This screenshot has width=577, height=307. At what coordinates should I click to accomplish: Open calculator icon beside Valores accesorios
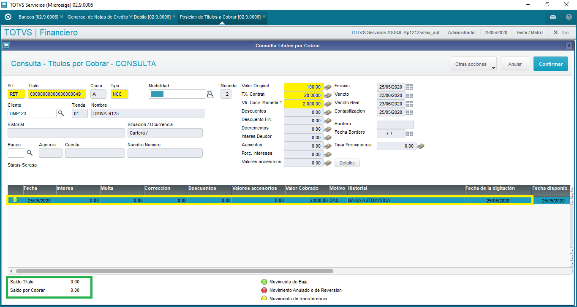pos(328,163)
